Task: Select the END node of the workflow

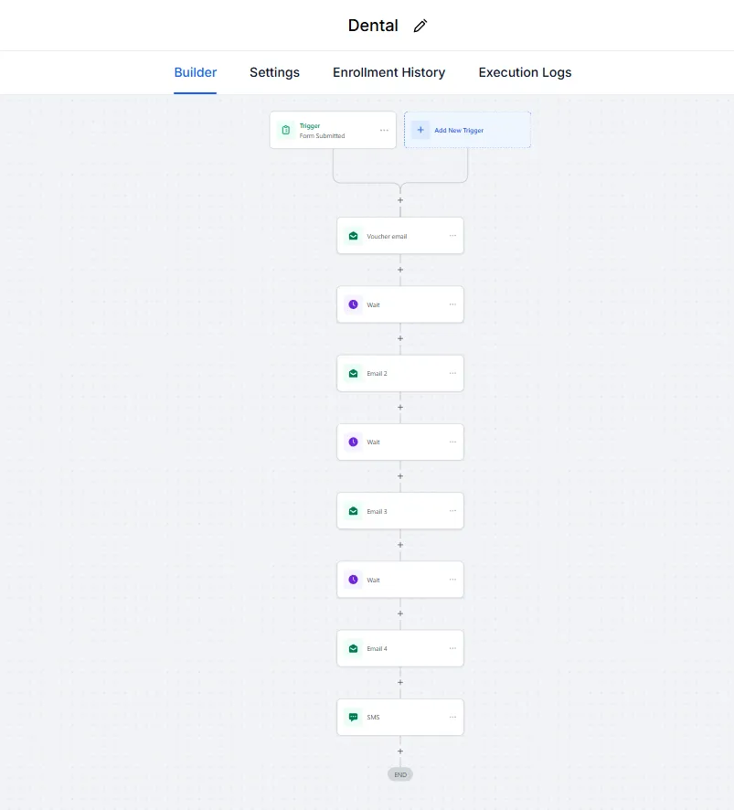Action: pos(400,774)
